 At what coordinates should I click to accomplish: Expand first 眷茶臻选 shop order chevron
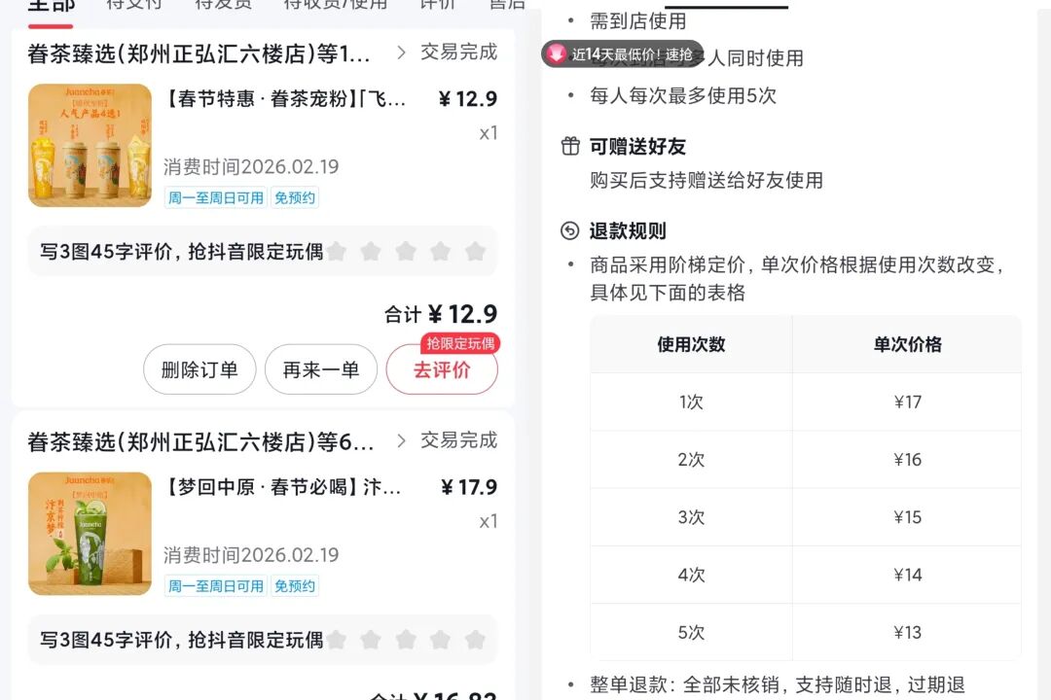click(401, 52)
